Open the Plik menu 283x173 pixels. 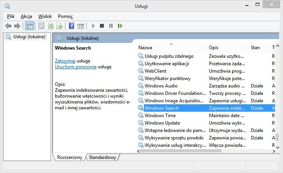pos(11,16)
